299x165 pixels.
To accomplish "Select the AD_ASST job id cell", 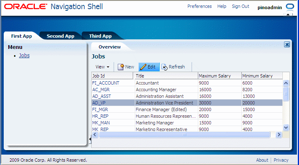I will 113,96.
